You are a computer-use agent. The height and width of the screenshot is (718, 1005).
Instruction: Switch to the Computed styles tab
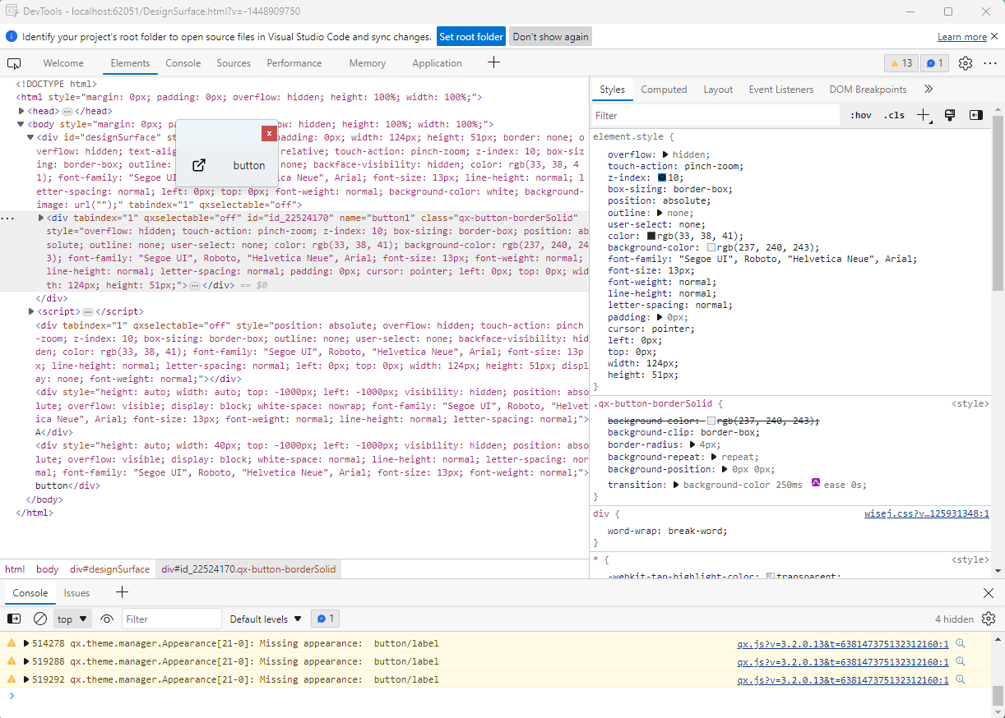[x=664, y=90]
